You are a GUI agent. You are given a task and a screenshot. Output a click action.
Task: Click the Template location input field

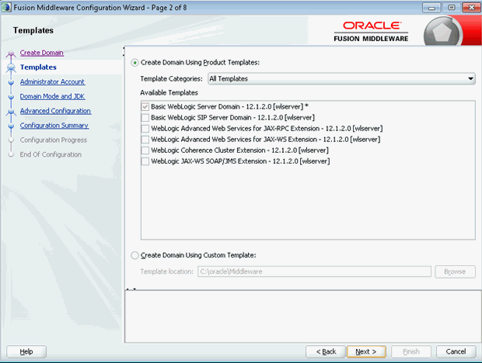(314, 271)
